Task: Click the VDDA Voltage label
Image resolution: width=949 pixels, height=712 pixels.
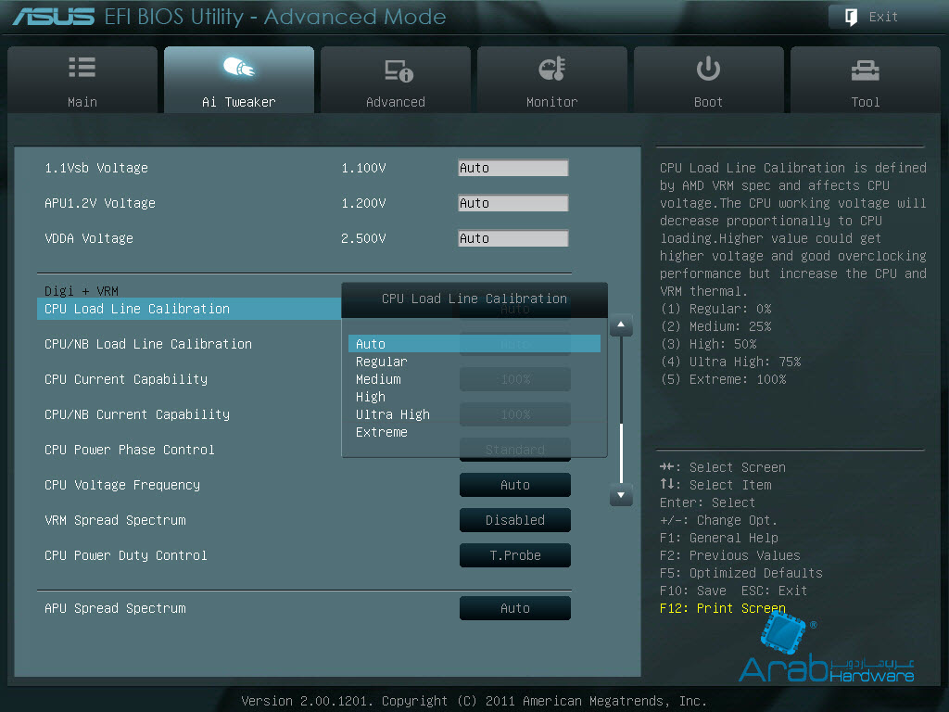Action: coord(89,238)
